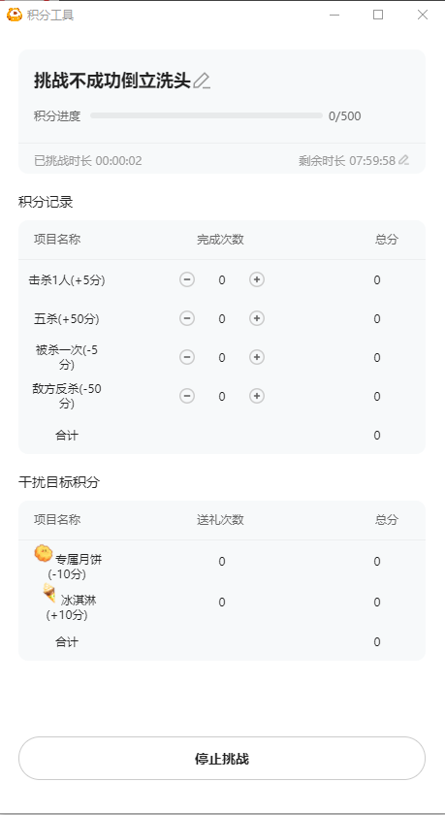Click the 冰淇淋 gift icon
The height and width of the screenshot is (815, 445).
[x=48, y=593]
